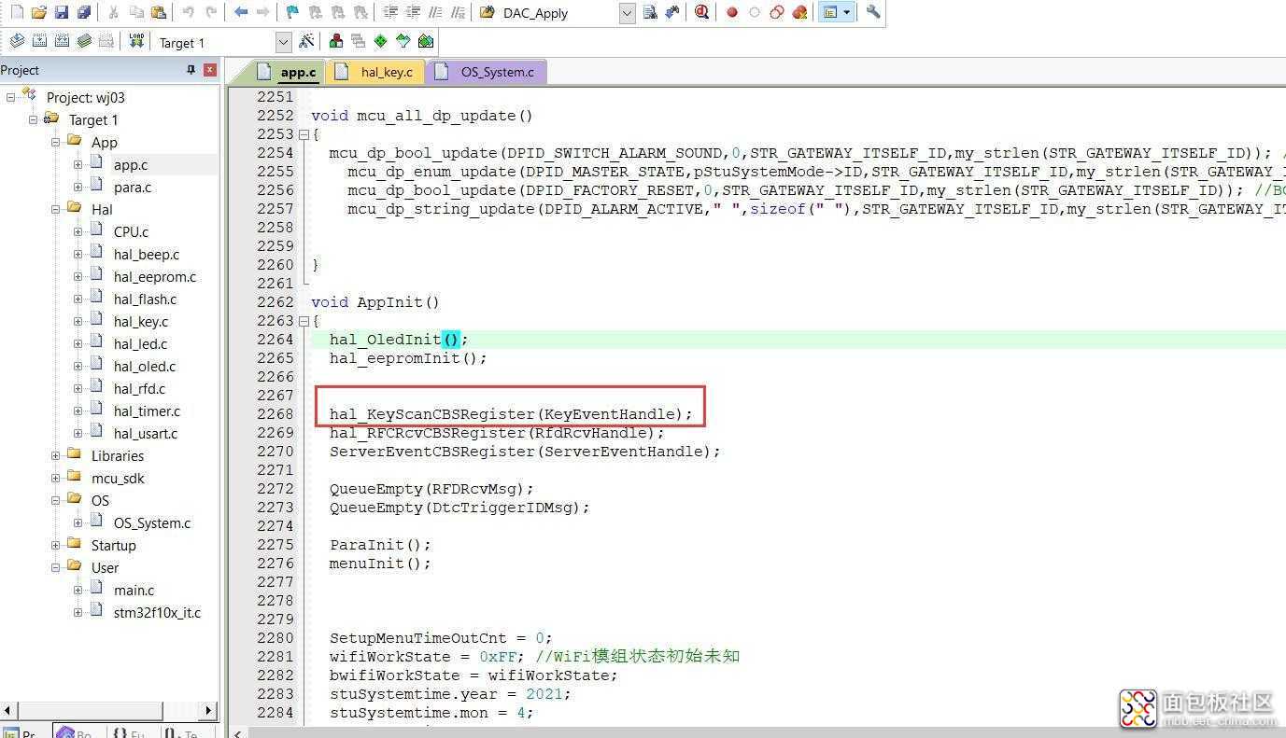The height and width of the screenshot is (738, 1286).
Task: Select para.c in project tree
Action: tap(133, 187)
